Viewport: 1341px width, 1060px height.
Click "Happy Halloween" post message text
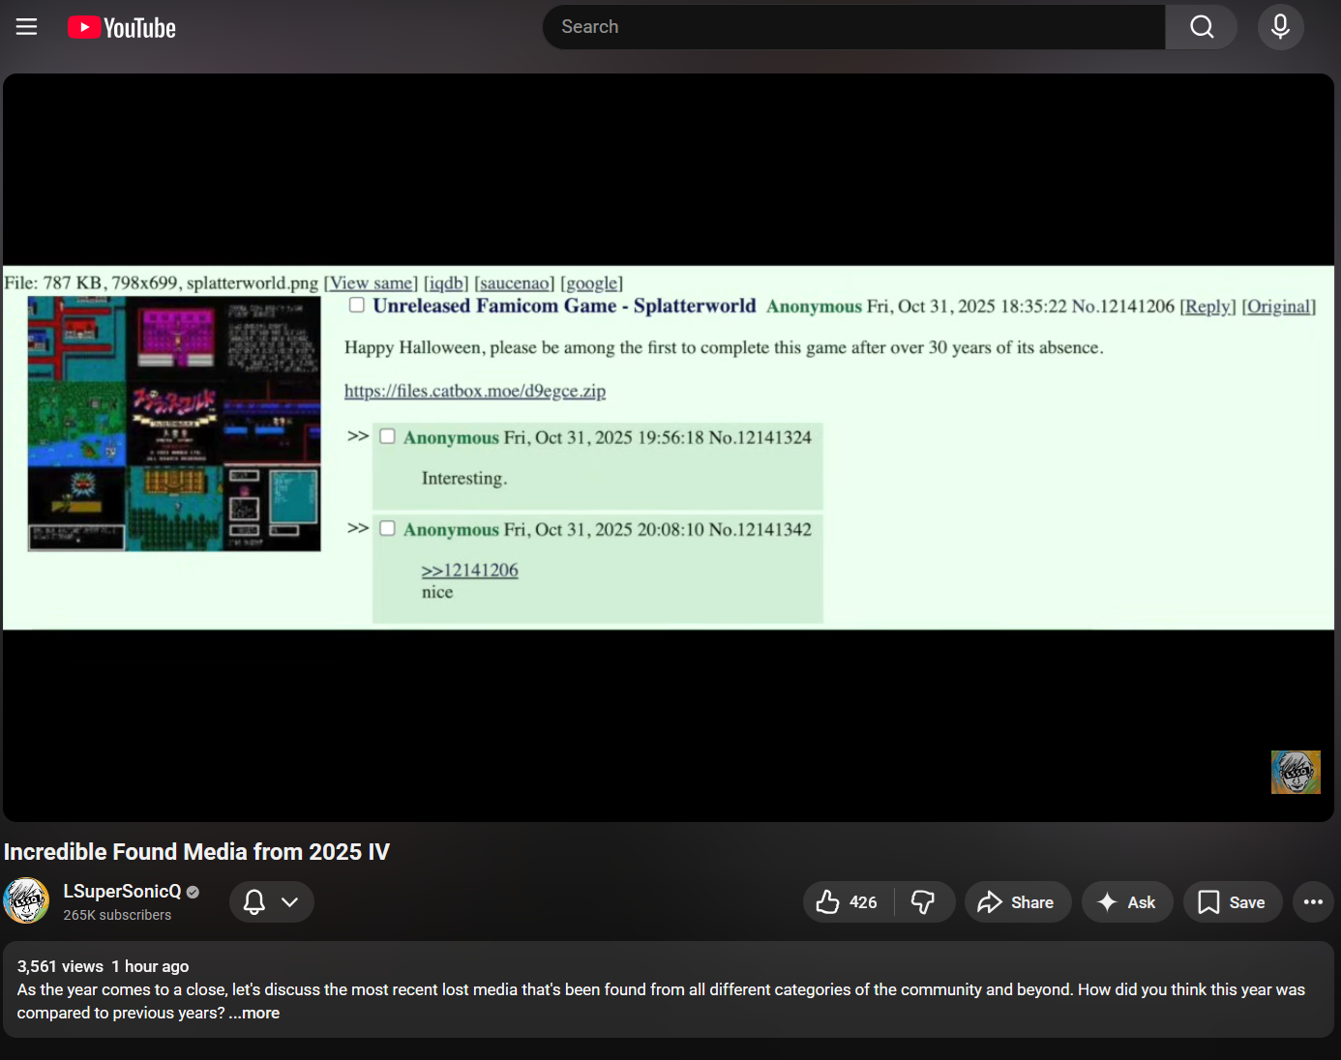724,347
